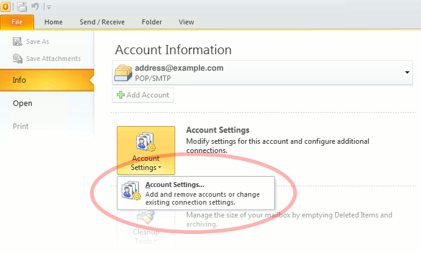Screen dimensions: 421x254
Task: Expand the account selector dropdown arrow
Action: (407, 72)
